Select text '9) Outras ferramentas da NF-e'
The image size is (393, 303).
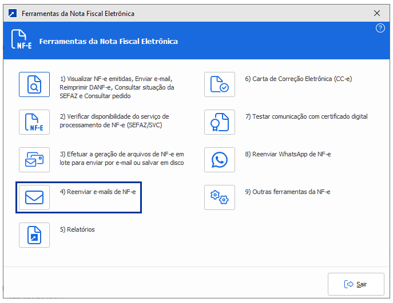click(x=288, y=192)
